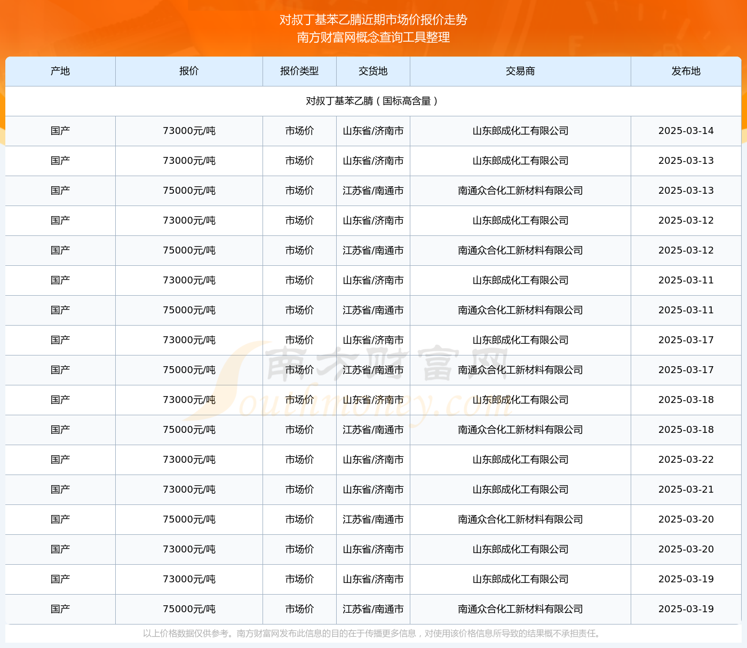
Task: Click 国产 in the 2025-03-21 row
Action: (x=60, y=489)
